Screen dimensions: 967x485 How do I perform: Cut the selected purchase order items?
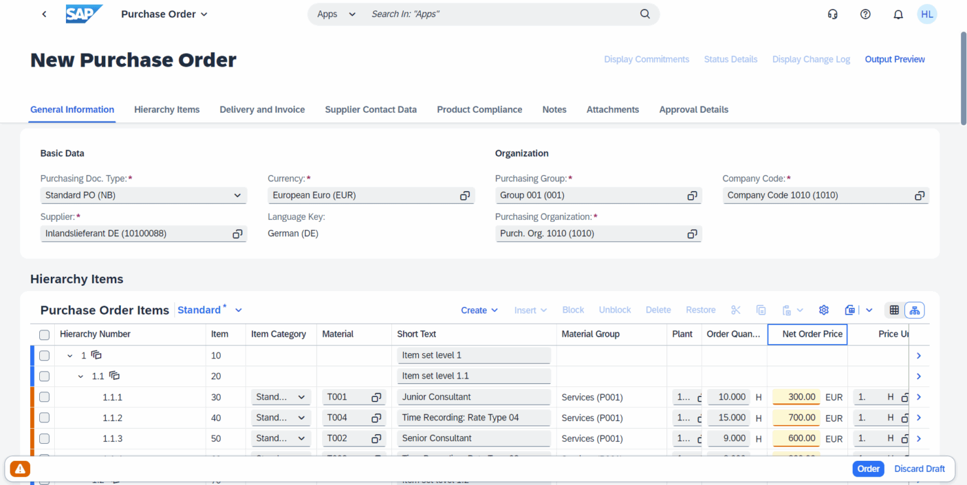tap(736, 309)
